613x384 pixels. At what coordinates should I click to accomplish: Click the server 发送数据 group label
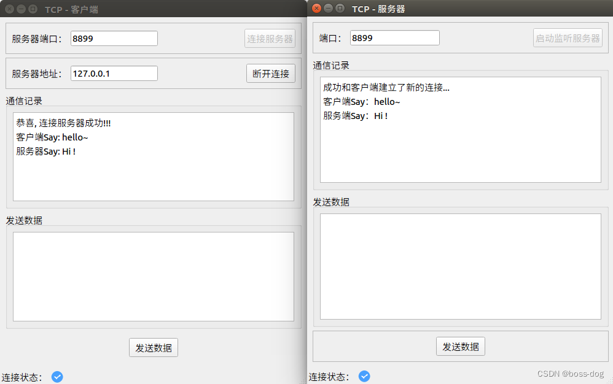pyautogui.click(x=331, y=202)
